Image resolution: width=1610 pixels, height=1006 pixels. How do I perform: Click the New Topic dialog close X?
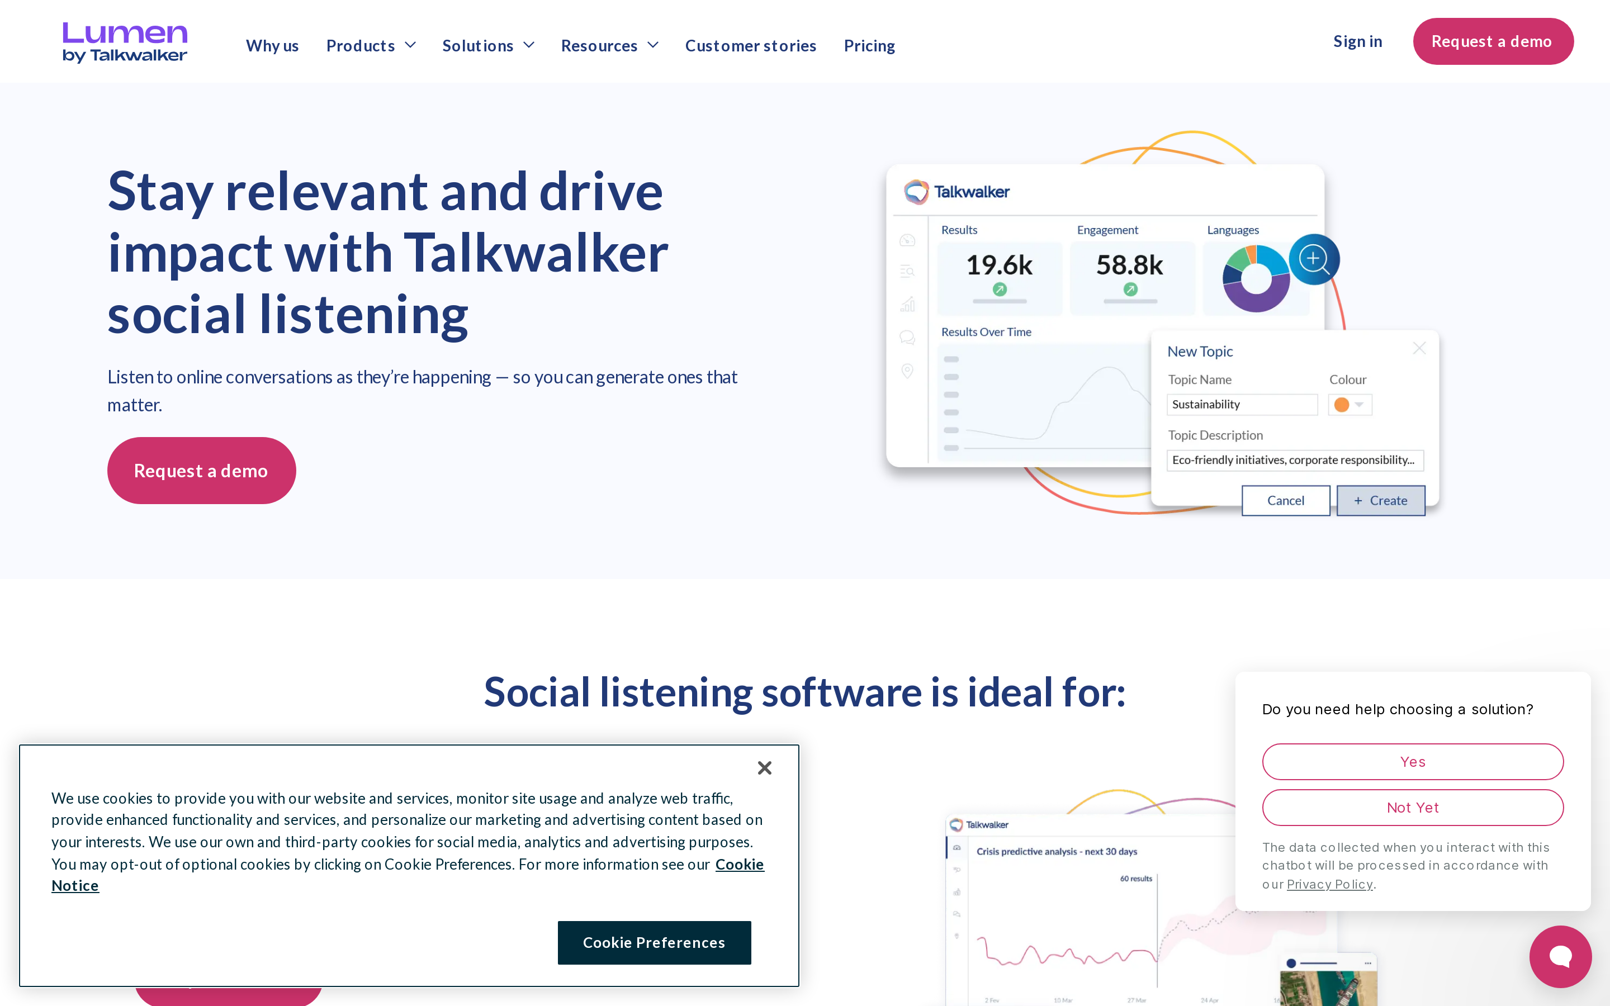coord(1419,348)
